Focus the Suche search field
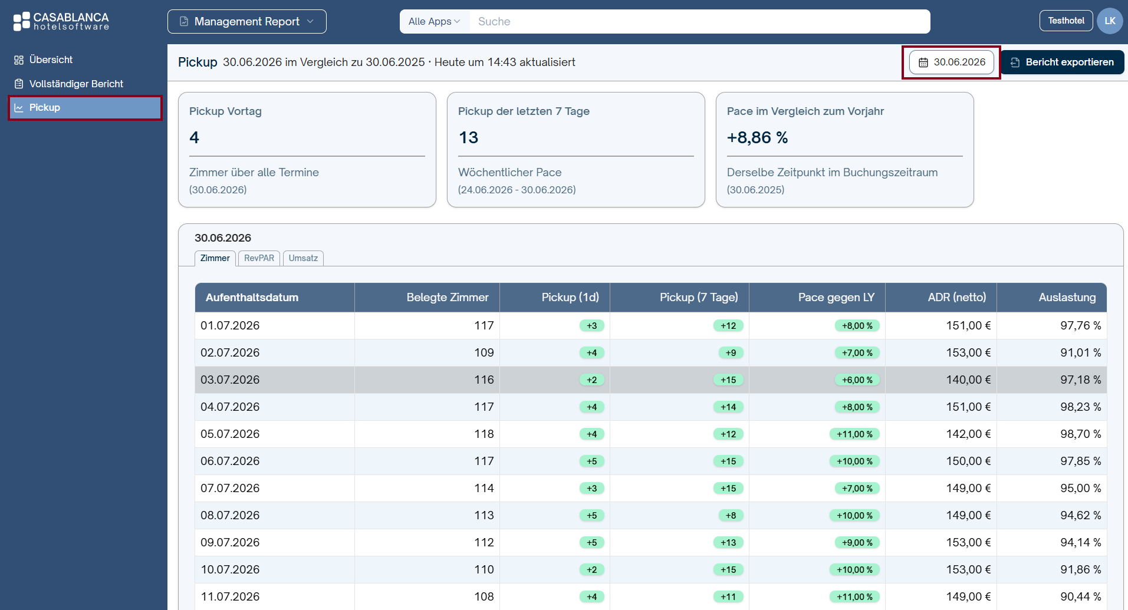The image size is (1128, 610). 699,21
